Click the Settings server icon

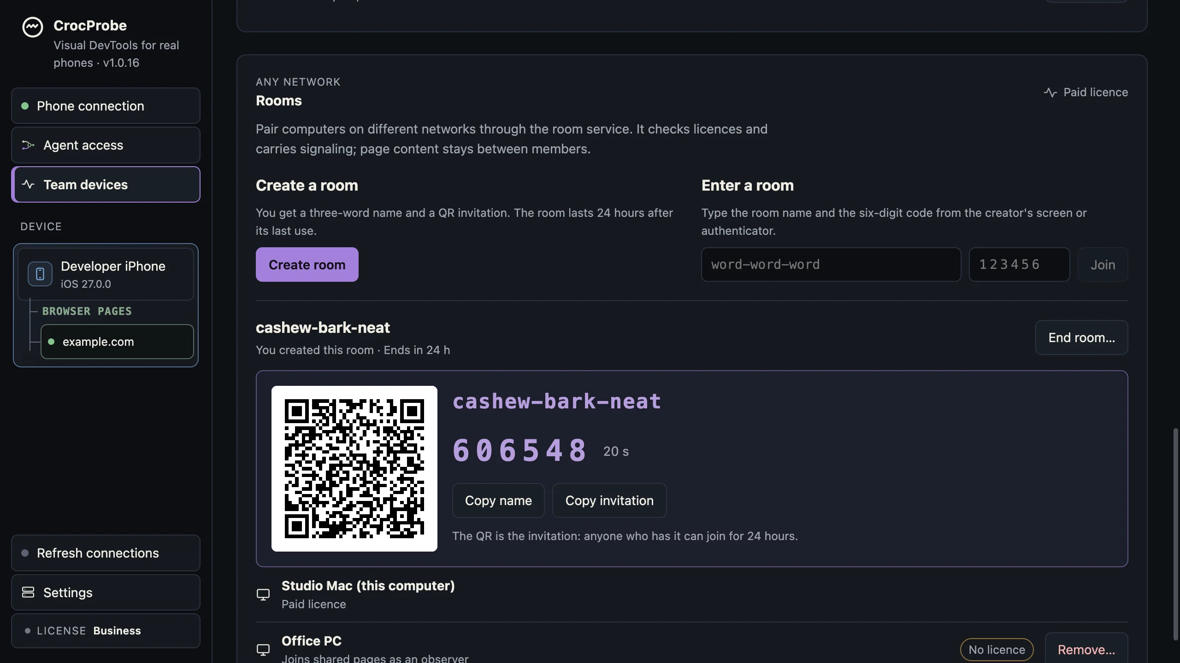28,593
